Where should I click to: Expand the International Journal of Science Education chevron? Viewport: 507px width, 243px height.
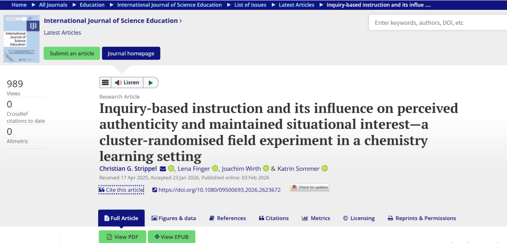coord(180,21)
